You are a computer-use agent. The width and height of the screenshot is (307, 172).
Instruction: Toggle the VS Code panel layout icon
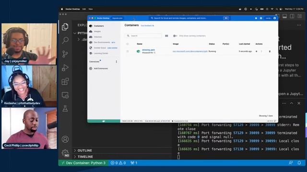pyautogui.click(x=284, y=16)
